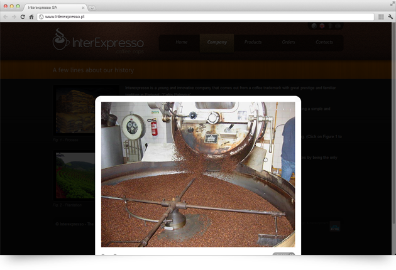Click the Fig. 1 Process thumbnail
This screenshot has width=396, height=270.
[x=75, y=111]
